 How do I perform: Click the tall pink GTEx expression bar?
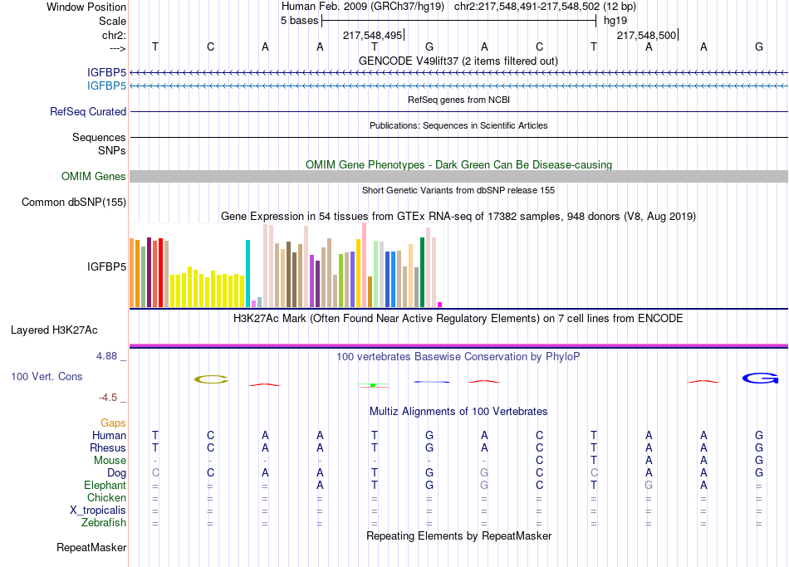click(x=365, y=265)
